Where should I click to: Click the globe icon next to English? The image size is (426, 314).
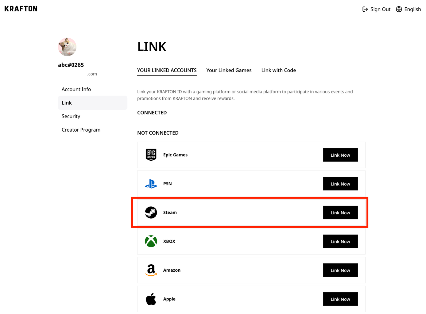pyautogui.click(x=399, y=9)
